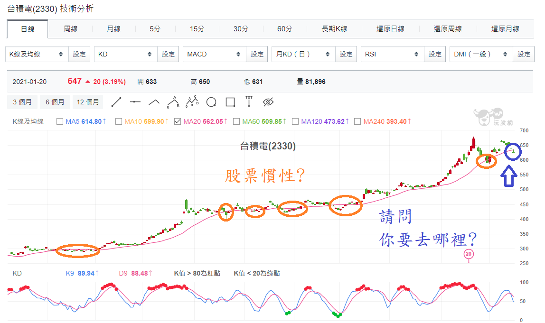Image resolution: width=545 pixels, height=323 pixels.
Task: Click 設定 next to RSI dropdown
Action: (x=435, y=54)
